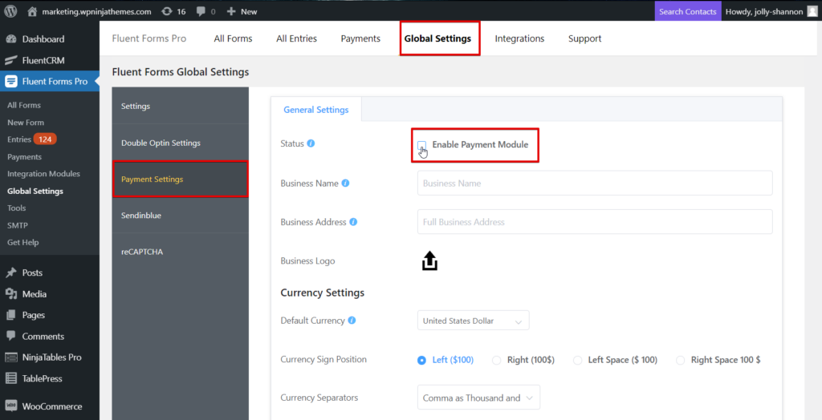Open Integration Modules in the sidebar

[43, 173]
